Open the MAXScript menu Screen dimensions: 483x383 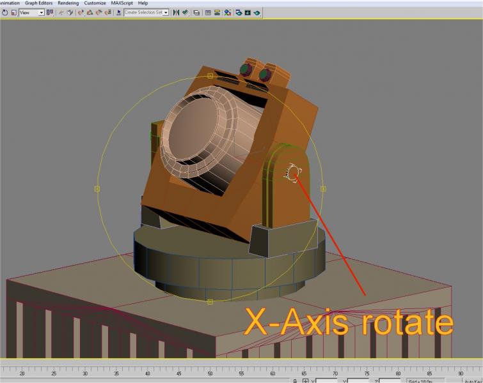(122, 3)
